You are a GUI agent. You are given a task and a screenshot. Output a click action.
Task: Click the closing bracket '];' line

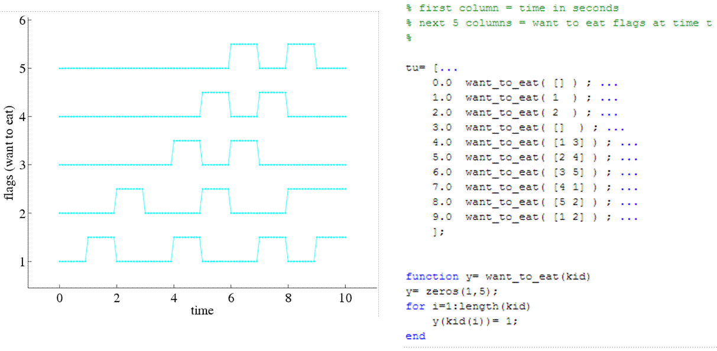point(438,232)
